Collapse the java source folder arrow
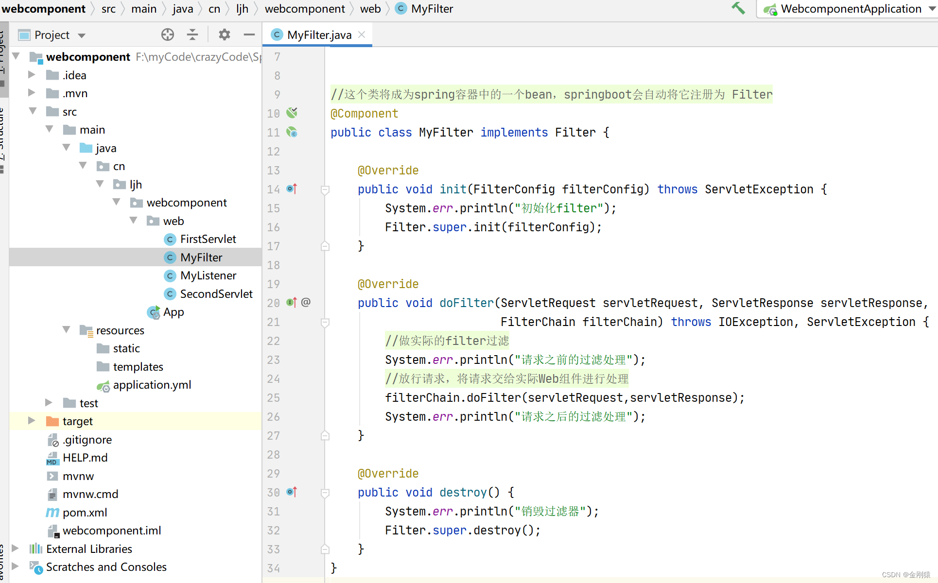This screenshot has height=583, width=938. click(x=67, y=147)
